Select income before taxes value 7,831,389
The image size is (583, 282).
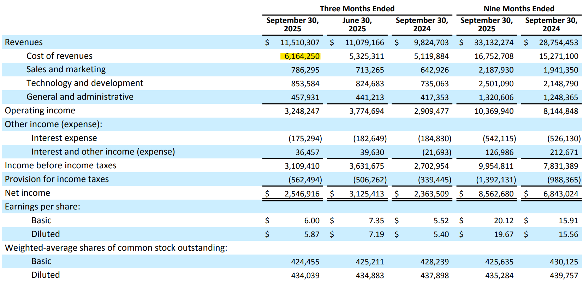tap(561, 166)
